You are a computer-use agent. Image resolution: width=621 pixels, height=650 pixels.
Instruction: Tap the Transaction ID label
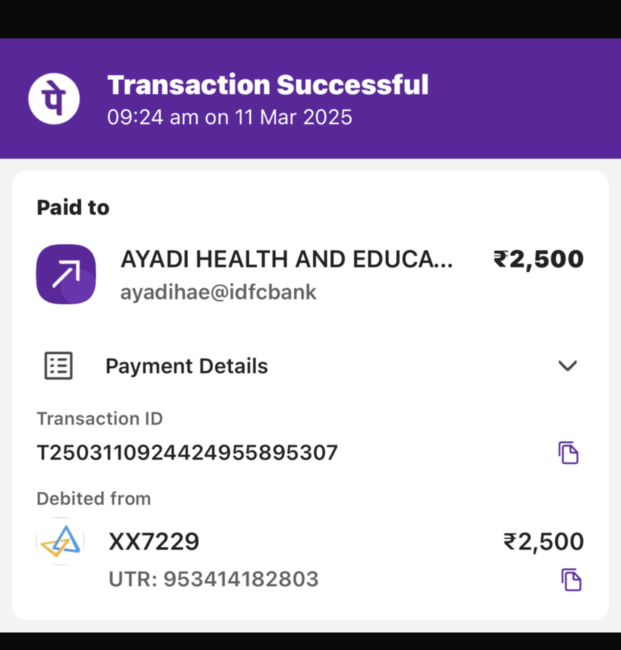coord(100,418)
